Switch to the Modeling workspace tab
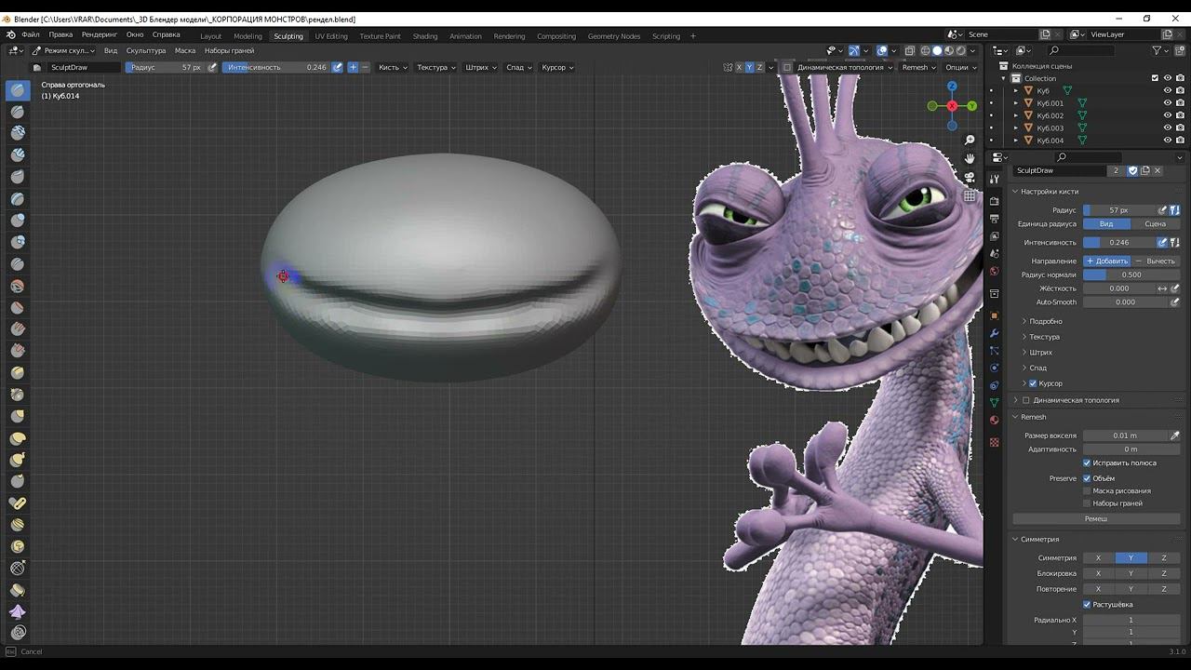This screenshot has width=1191, height=670. tap(248, 36)
